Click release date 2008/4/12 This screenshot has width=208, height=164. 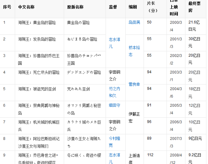[x=176, y=158]
